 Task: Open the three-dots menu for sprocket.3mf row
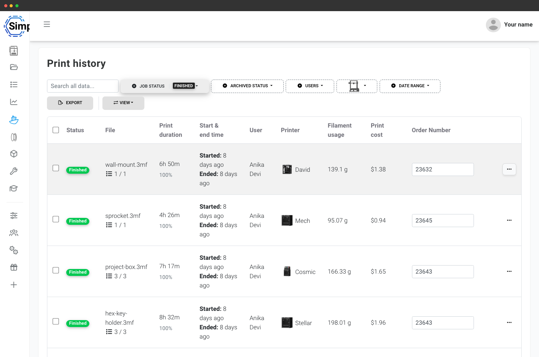(509, 220)
